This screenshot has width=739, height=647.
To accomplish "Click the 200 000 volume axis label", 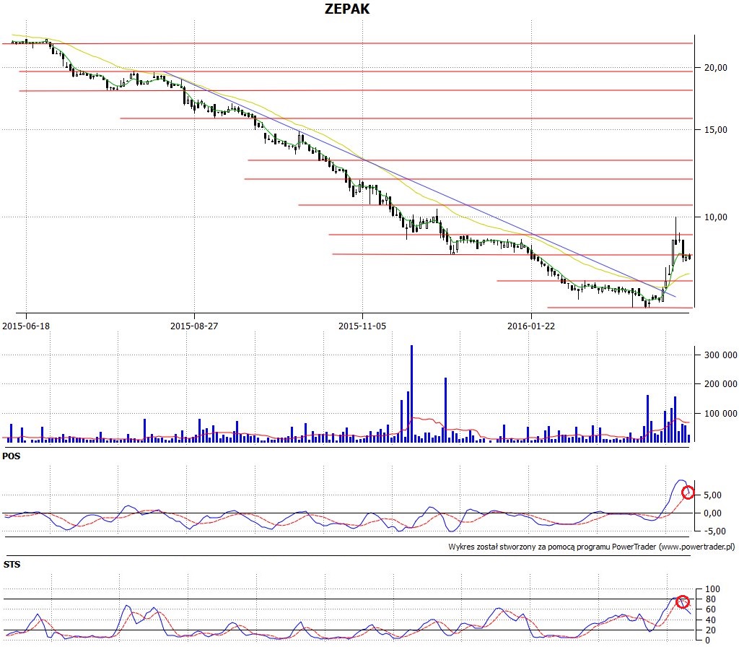I will 720,384.
